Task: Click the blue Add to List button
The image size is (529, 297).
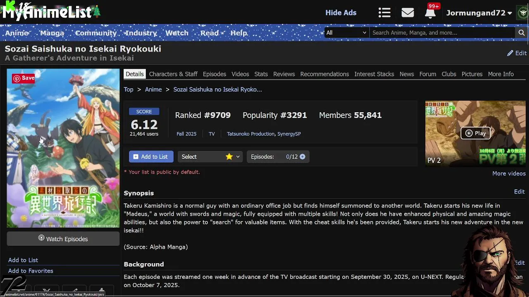Action: 151,157
